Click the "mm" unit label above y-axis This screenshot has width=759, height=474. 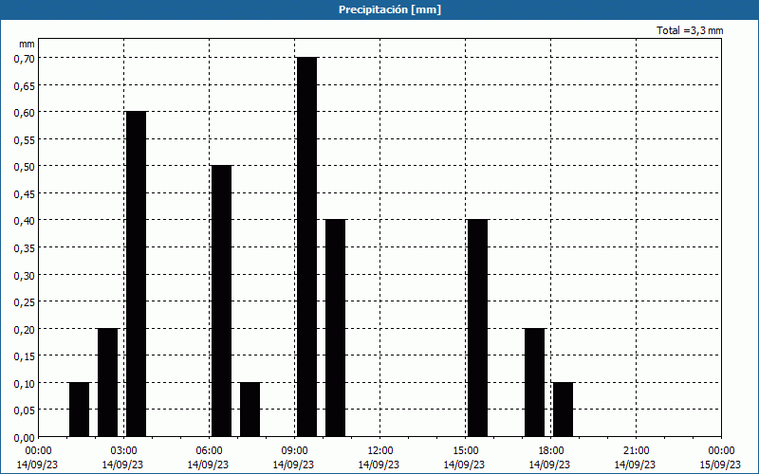(x=27, y=44)
